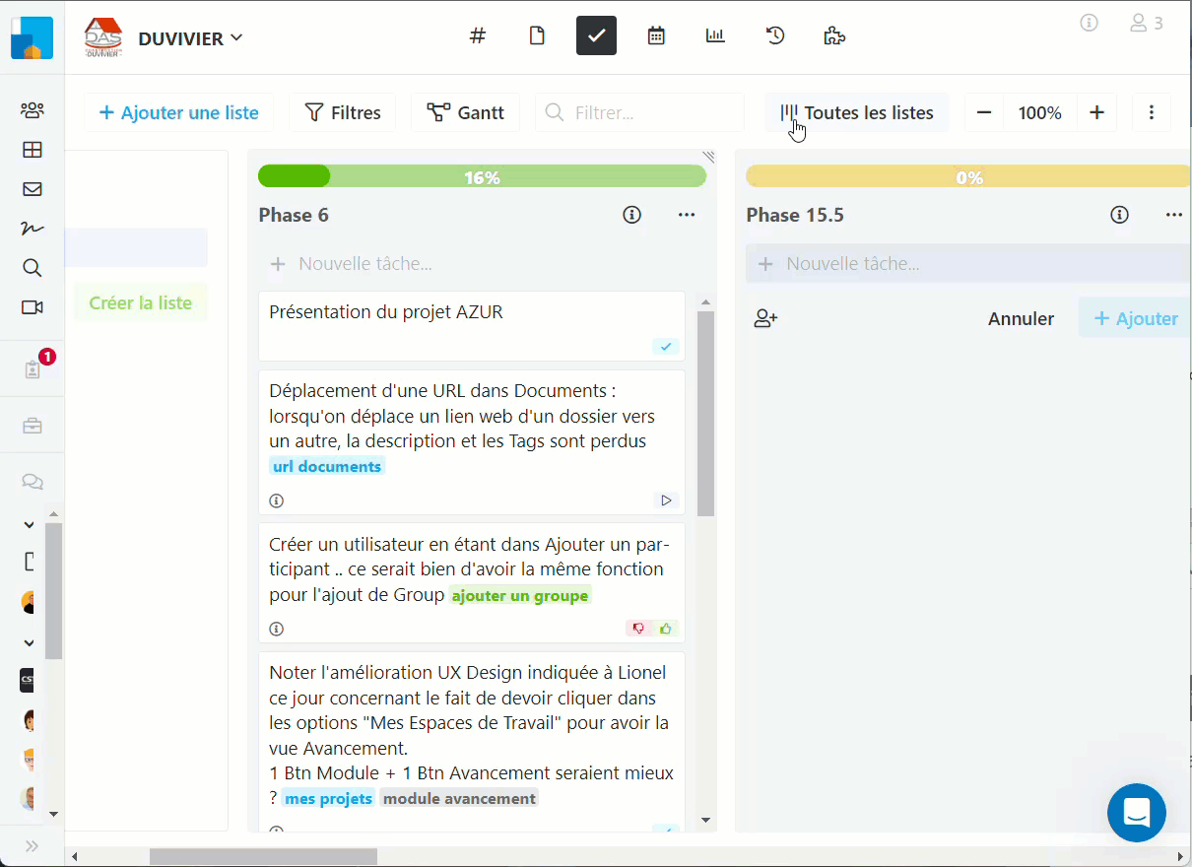
Task: Open the clipboard icon with badge 1
Action: [x=33, y=369]
